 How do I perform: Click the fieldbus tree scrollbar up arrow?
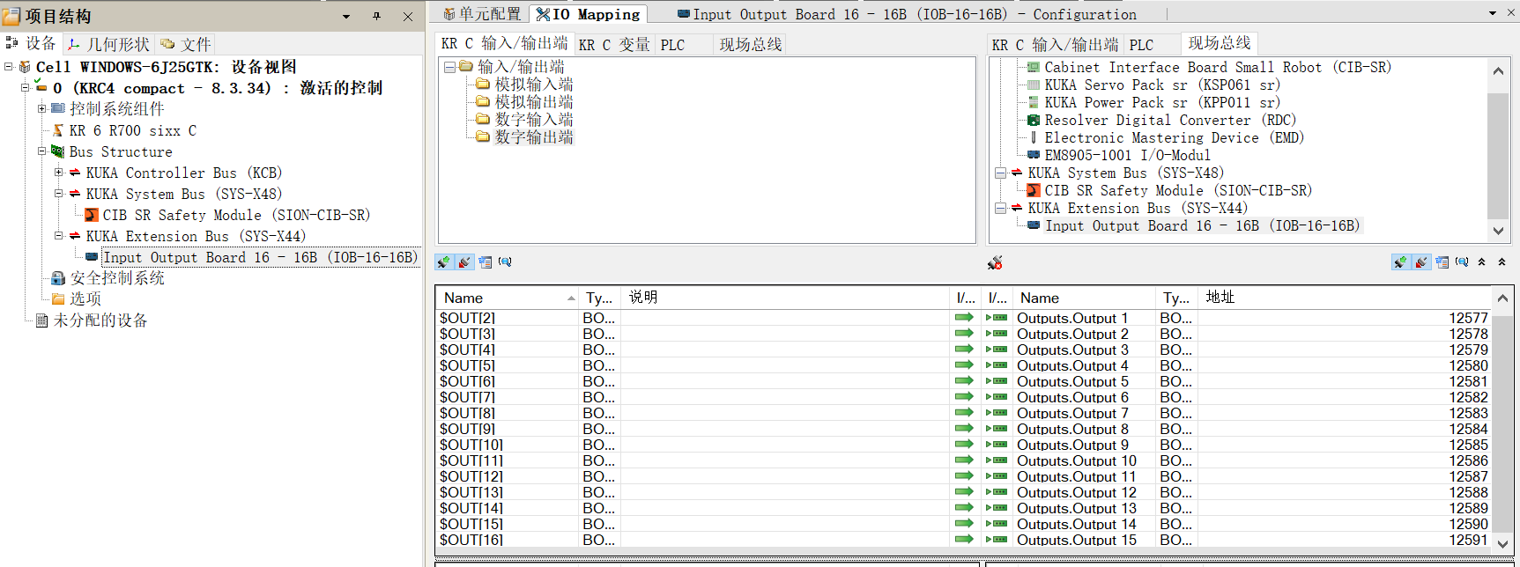click(1498, 70)
